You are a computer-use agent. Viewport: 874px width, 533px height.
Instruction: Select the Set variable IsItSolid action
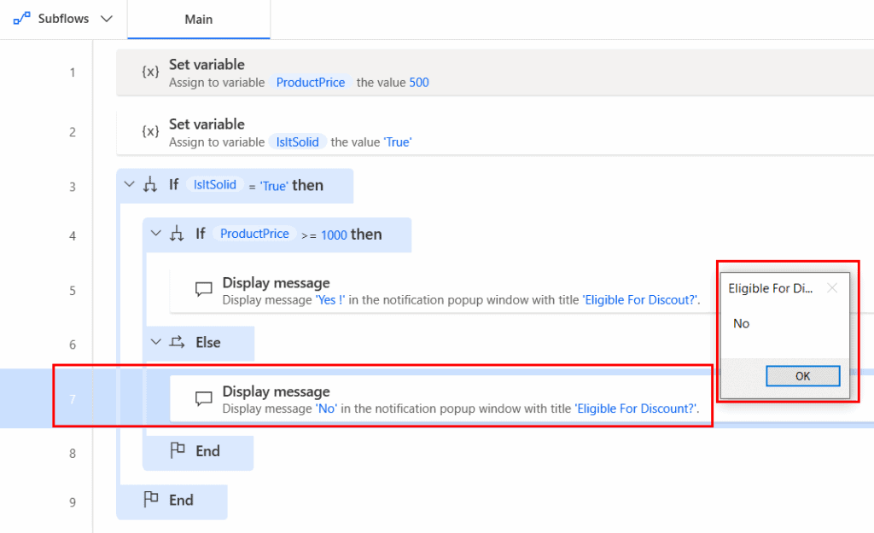click(x=495, y=132)
